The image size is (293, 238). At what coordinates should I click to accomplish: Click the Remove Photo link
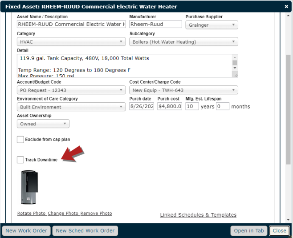tap(96, 214)
